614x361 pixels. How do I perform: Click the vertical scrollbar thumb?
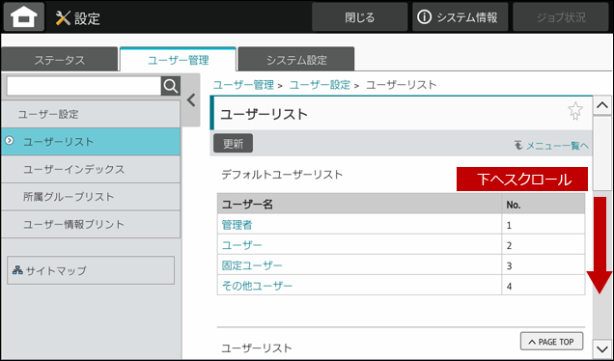[602, 153]
